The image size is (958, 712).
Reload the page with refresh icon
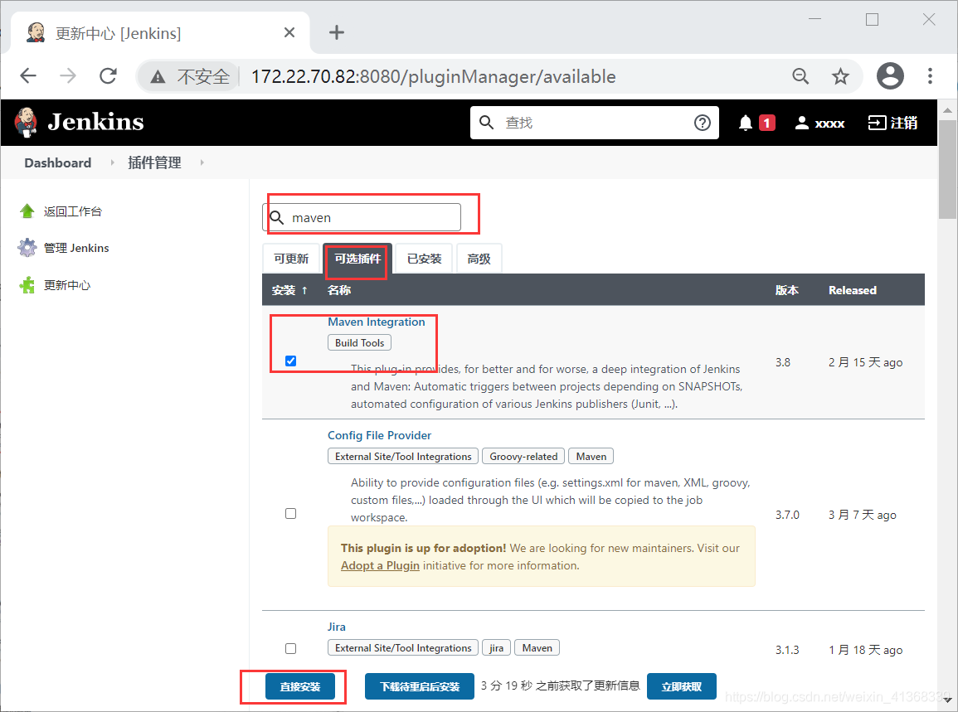point(108,75)
